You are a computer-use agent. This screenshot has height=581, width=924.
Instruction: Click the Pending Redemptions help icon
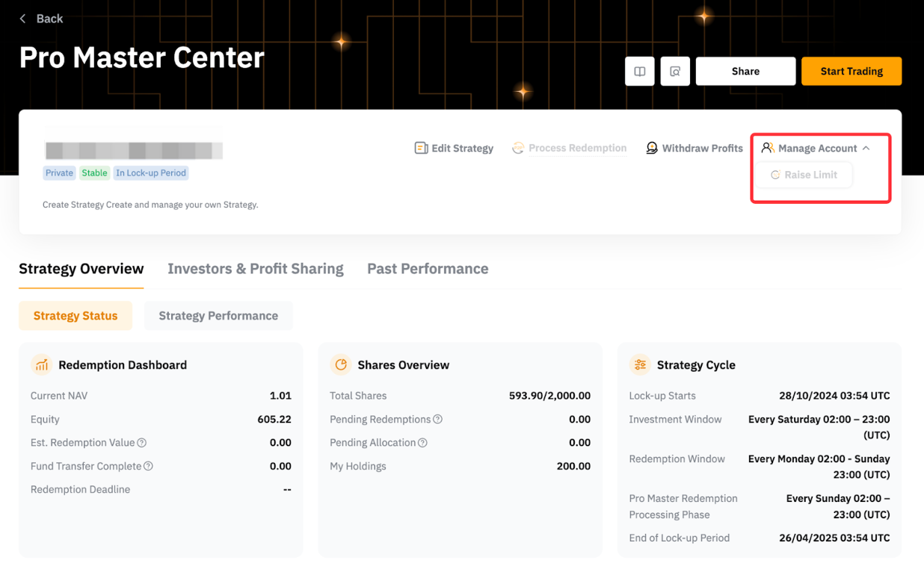coord(438,420)
